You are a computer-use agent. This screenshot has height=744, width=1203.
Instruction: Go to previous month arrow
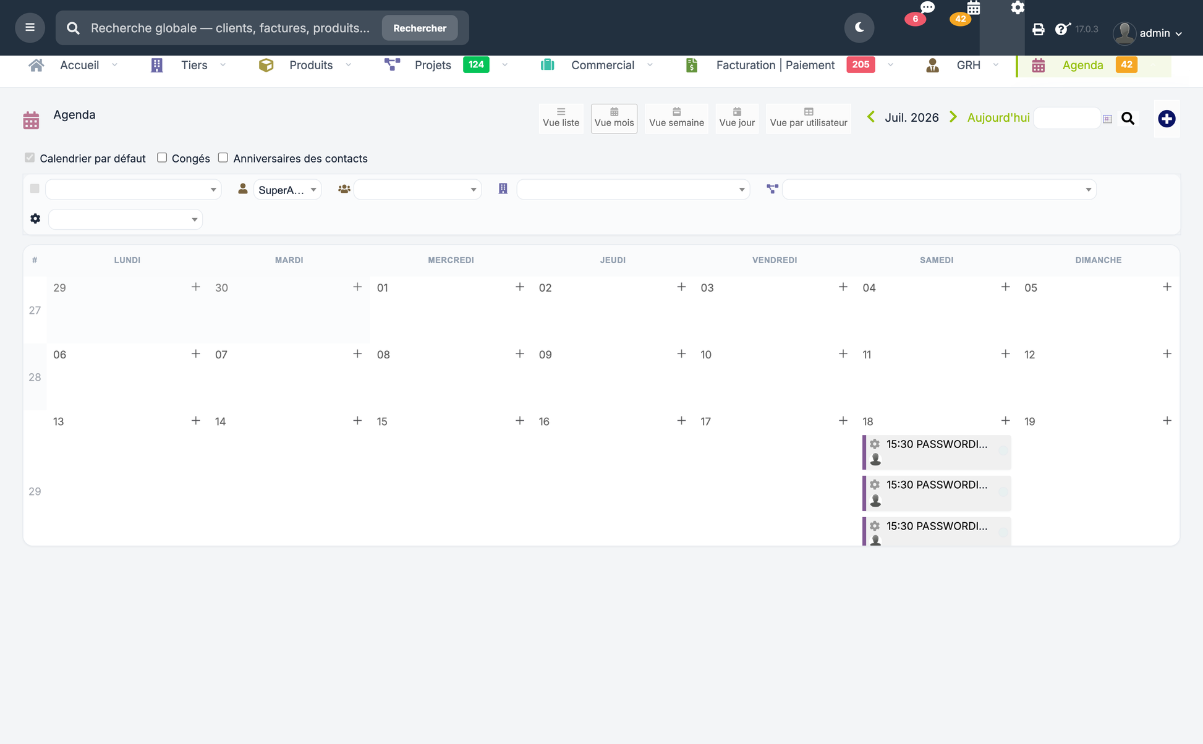pyautogui.click(x=871, y=117)
